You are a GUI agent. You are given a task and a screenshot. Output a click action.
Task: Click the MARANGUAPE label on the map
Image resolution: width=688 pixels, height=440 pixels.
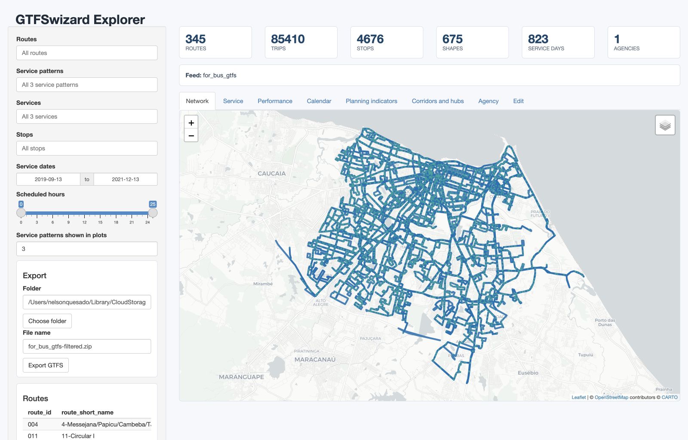tap(241, 377)
